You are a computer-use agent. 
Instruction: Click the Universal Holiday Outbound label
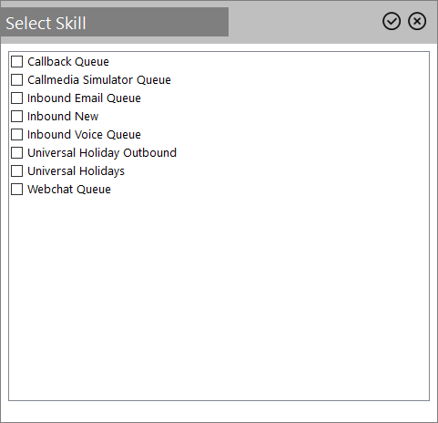point(102,153)
